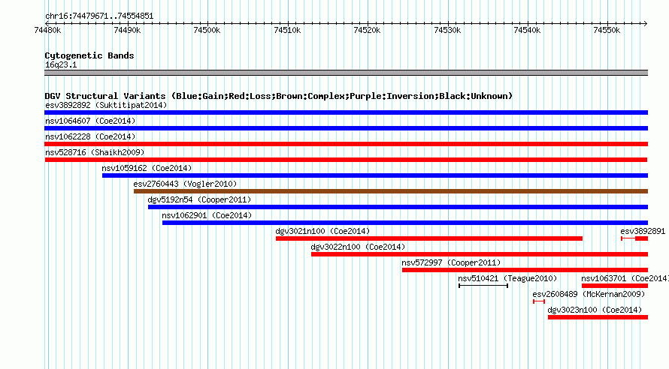Image resolution: width=669 pixels, height=369 pixels.
Task: Open the dgv3022n100 (Coe2014) label
Action: [x=358, y=247]
